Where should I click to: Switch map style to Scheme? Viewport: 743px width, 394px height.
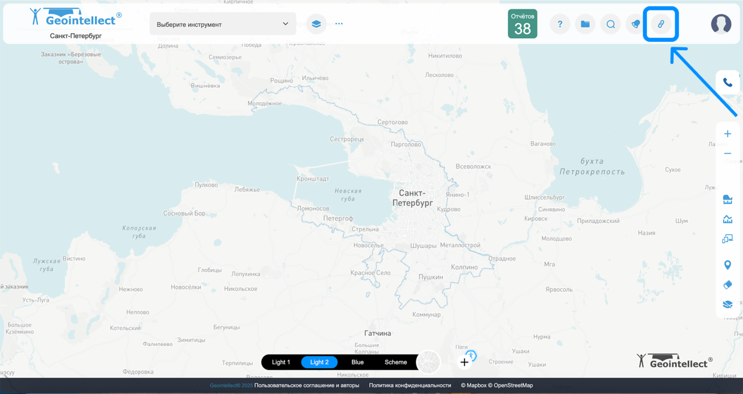coord(396,362)
